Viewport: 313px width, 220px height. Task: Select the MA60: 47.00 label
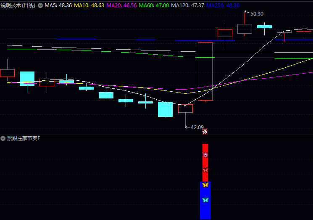(x=154, y=5)
